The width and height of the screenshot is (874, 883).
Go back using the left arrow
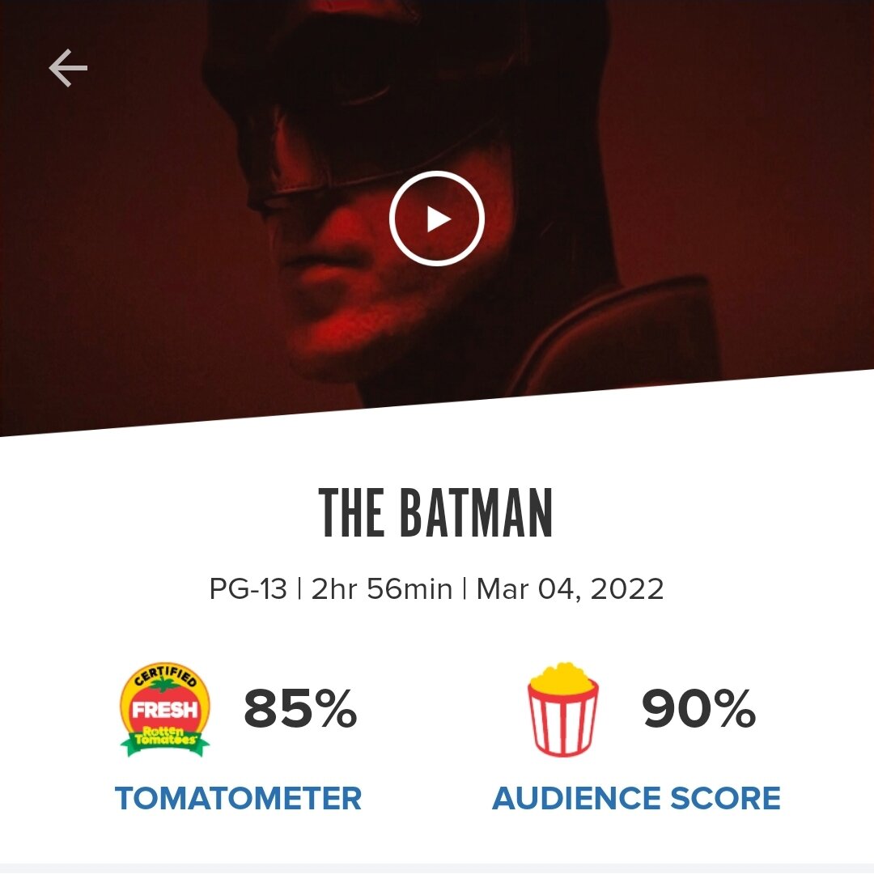tap(68, 68)
